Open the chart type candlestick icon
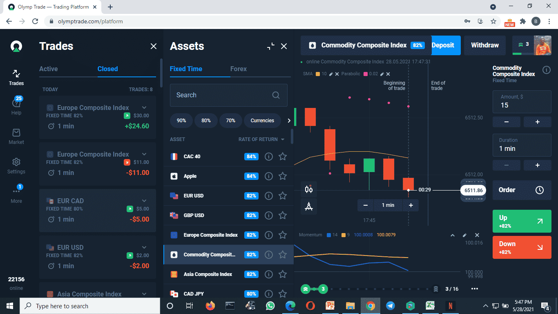The width and height of the screenshot is (558, 314). point(308,189)
